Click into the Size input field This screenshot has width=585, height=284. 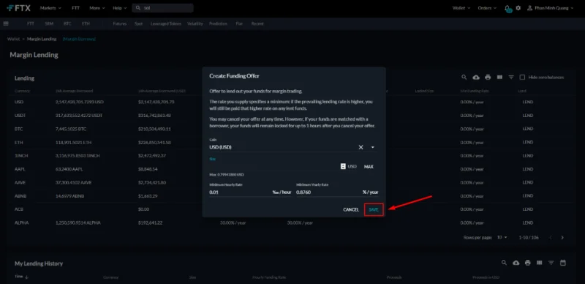click(x=274, y=167)
